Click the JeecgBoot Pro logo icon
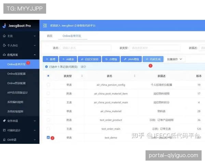The width and height of the screenshot is (205, 164). pos(4,26)
